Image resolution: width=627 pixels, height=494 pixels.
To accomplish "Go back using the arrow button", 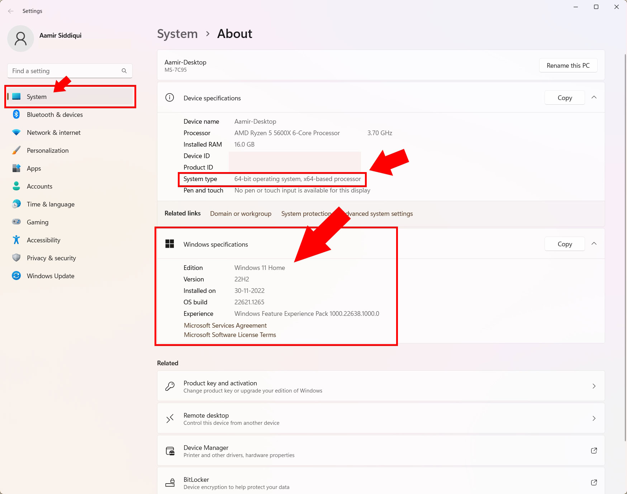I will (x=11, y=11).
